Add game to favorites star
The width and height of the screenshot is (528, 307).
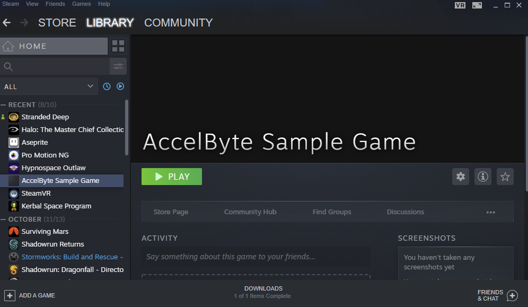coord(505,177)
